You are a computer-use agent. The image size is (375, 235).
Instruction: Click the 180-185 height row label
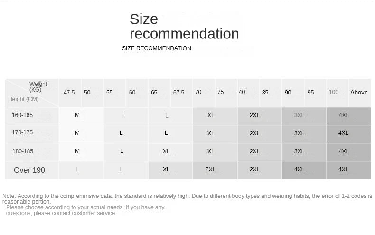point(22,151)
